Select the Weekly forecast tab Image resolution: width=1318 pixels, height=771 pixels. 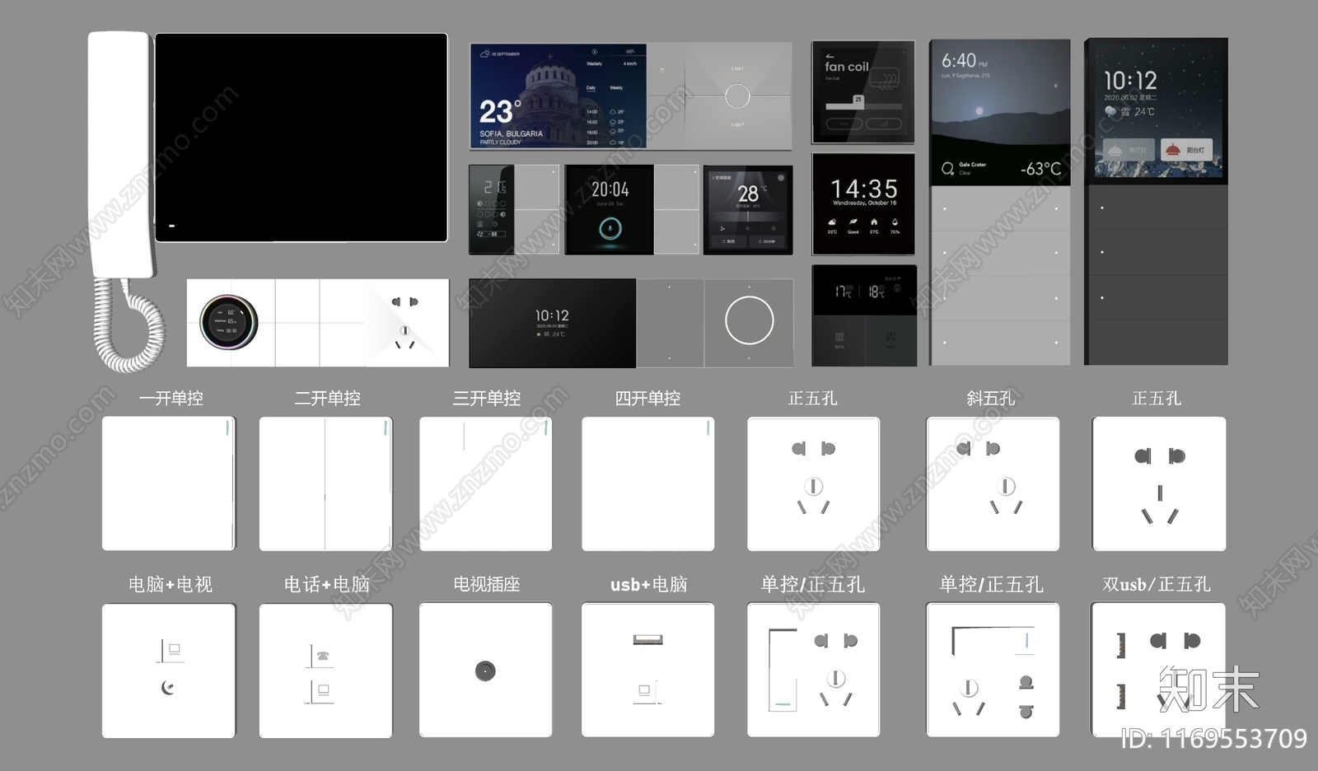pyautogui.click(x=616, y=87)
